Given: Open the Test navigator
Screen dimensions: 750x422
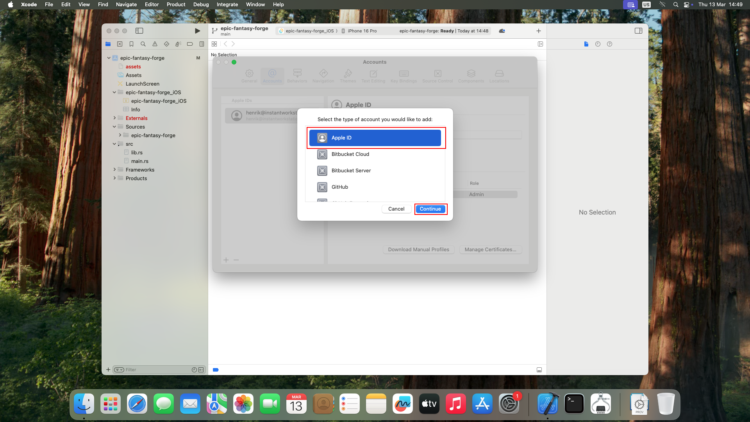Looking at the screenshot, I should click(166, 44).
